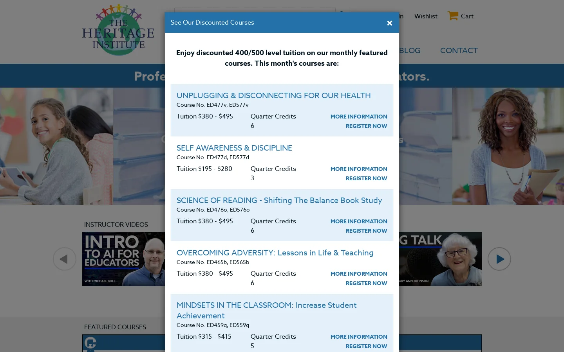Select the 'Tuition $315 - $415' text

tap(204, 336)
